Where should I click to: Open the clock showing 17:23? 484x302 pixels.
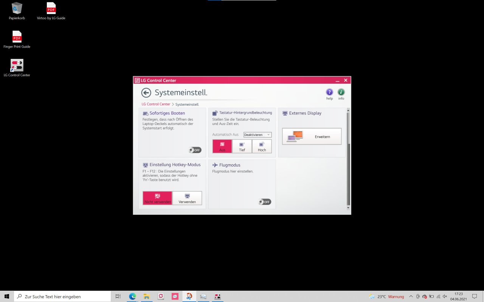click(458, 296)
